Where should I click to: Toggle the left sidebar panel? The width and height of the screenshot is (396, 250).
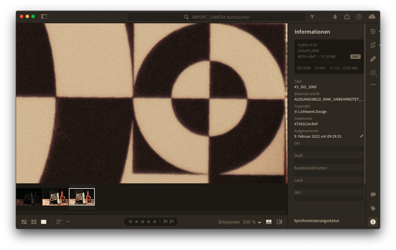[44, 17]
